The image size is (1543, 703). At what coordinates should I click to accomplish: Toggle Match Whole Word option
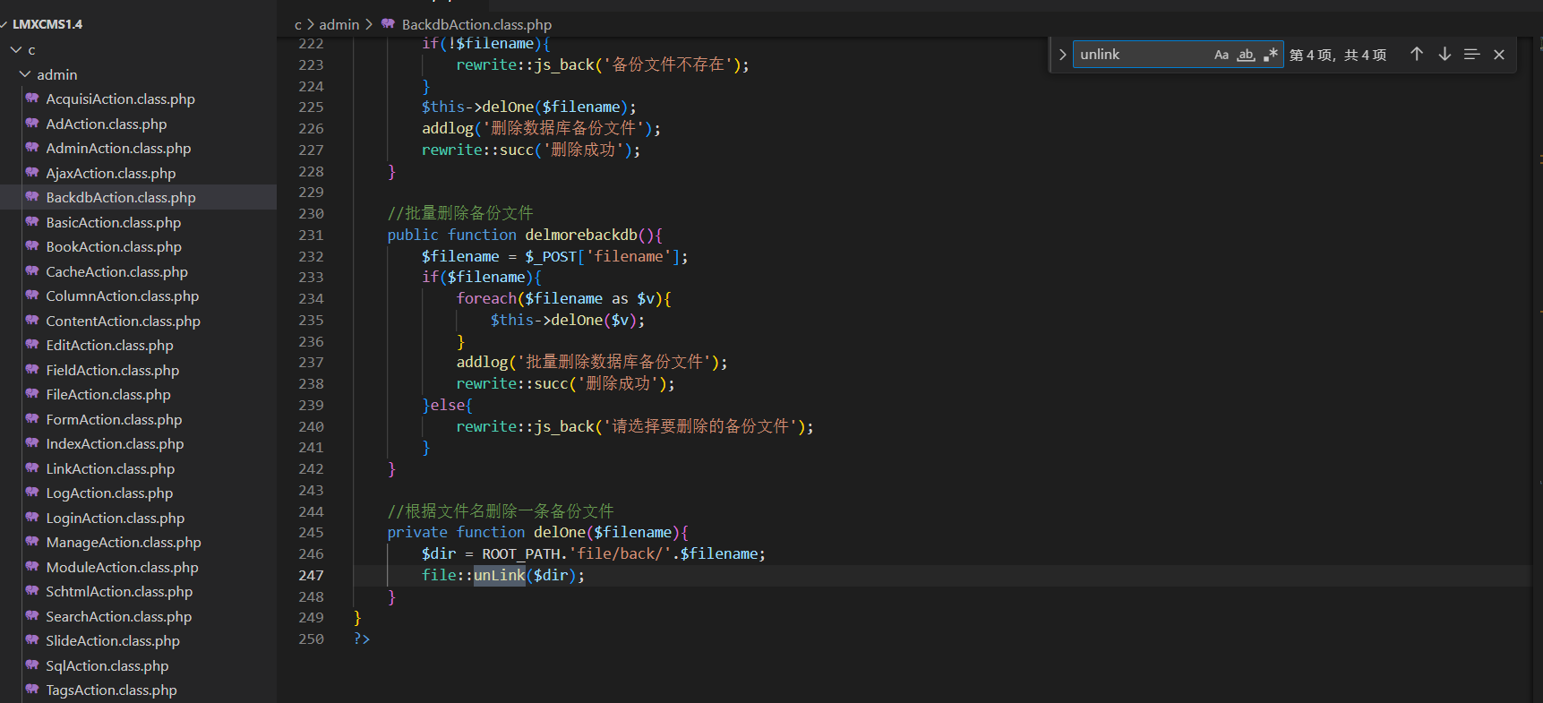click(x=1246, y=55)
